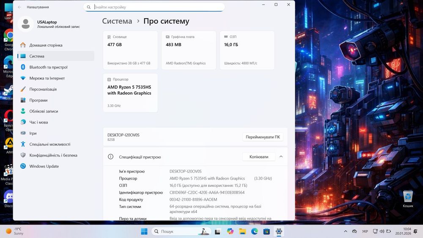Open the Steam desktop shortcut
Viewport: 423px width, 238px height.
[8, 92]
